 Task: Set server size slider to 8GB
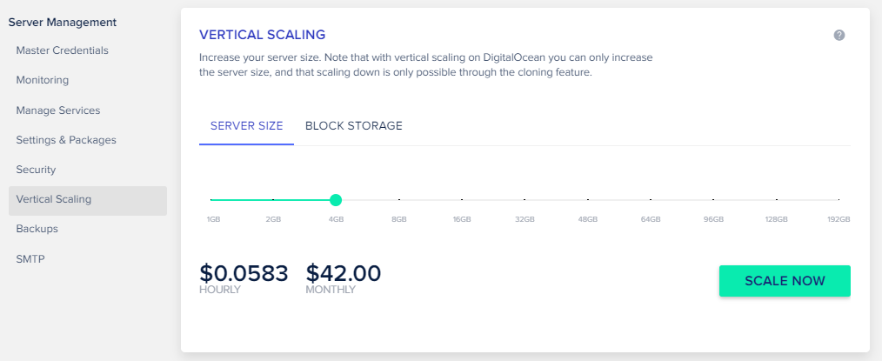click(399, 200)
